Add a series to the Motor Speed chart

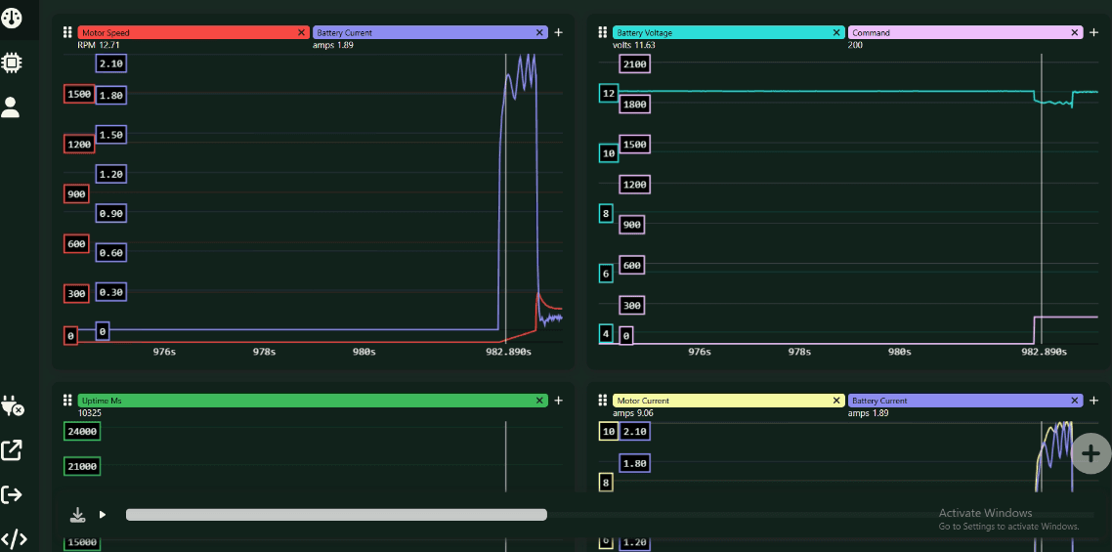point(558,32)
